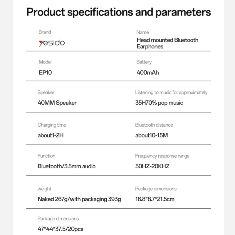
Task: Click the 400mAh battery value
Action: click(x=147, y=72)
